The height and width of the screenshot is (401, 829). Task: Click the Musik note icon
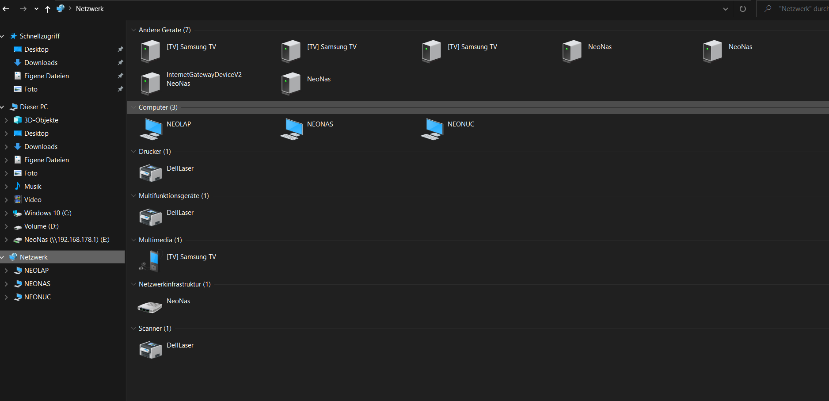tap(18, 186)
